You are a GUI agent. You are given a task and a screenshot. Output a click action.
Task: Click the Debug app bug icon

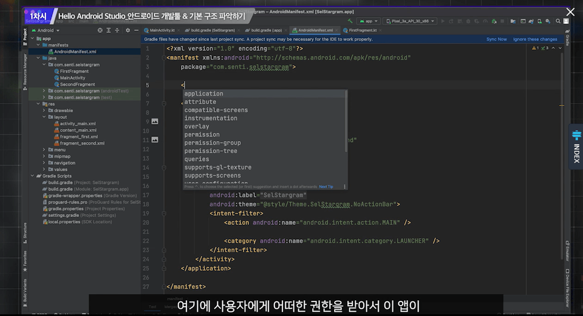(468, 21)
